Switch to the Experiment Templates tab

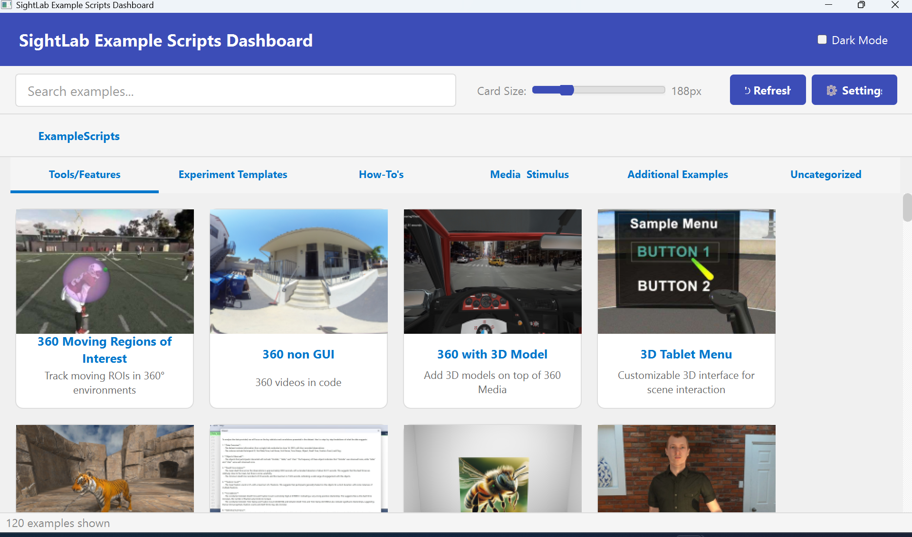coord(232,175)
